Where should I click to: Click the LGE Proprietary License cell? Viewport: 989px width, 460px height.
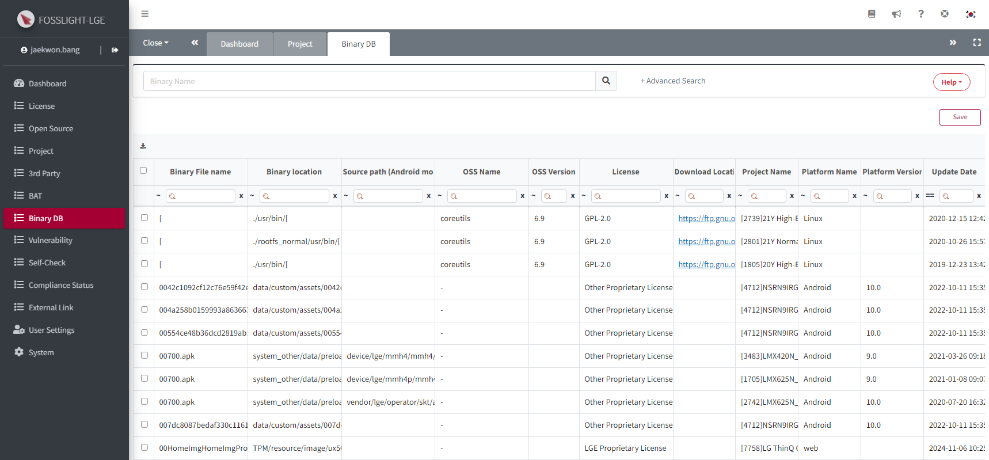[x=625, y=448]
